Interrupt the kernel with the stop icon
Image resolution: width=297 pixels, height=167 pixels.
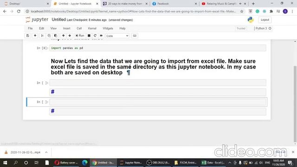point(89,36)
